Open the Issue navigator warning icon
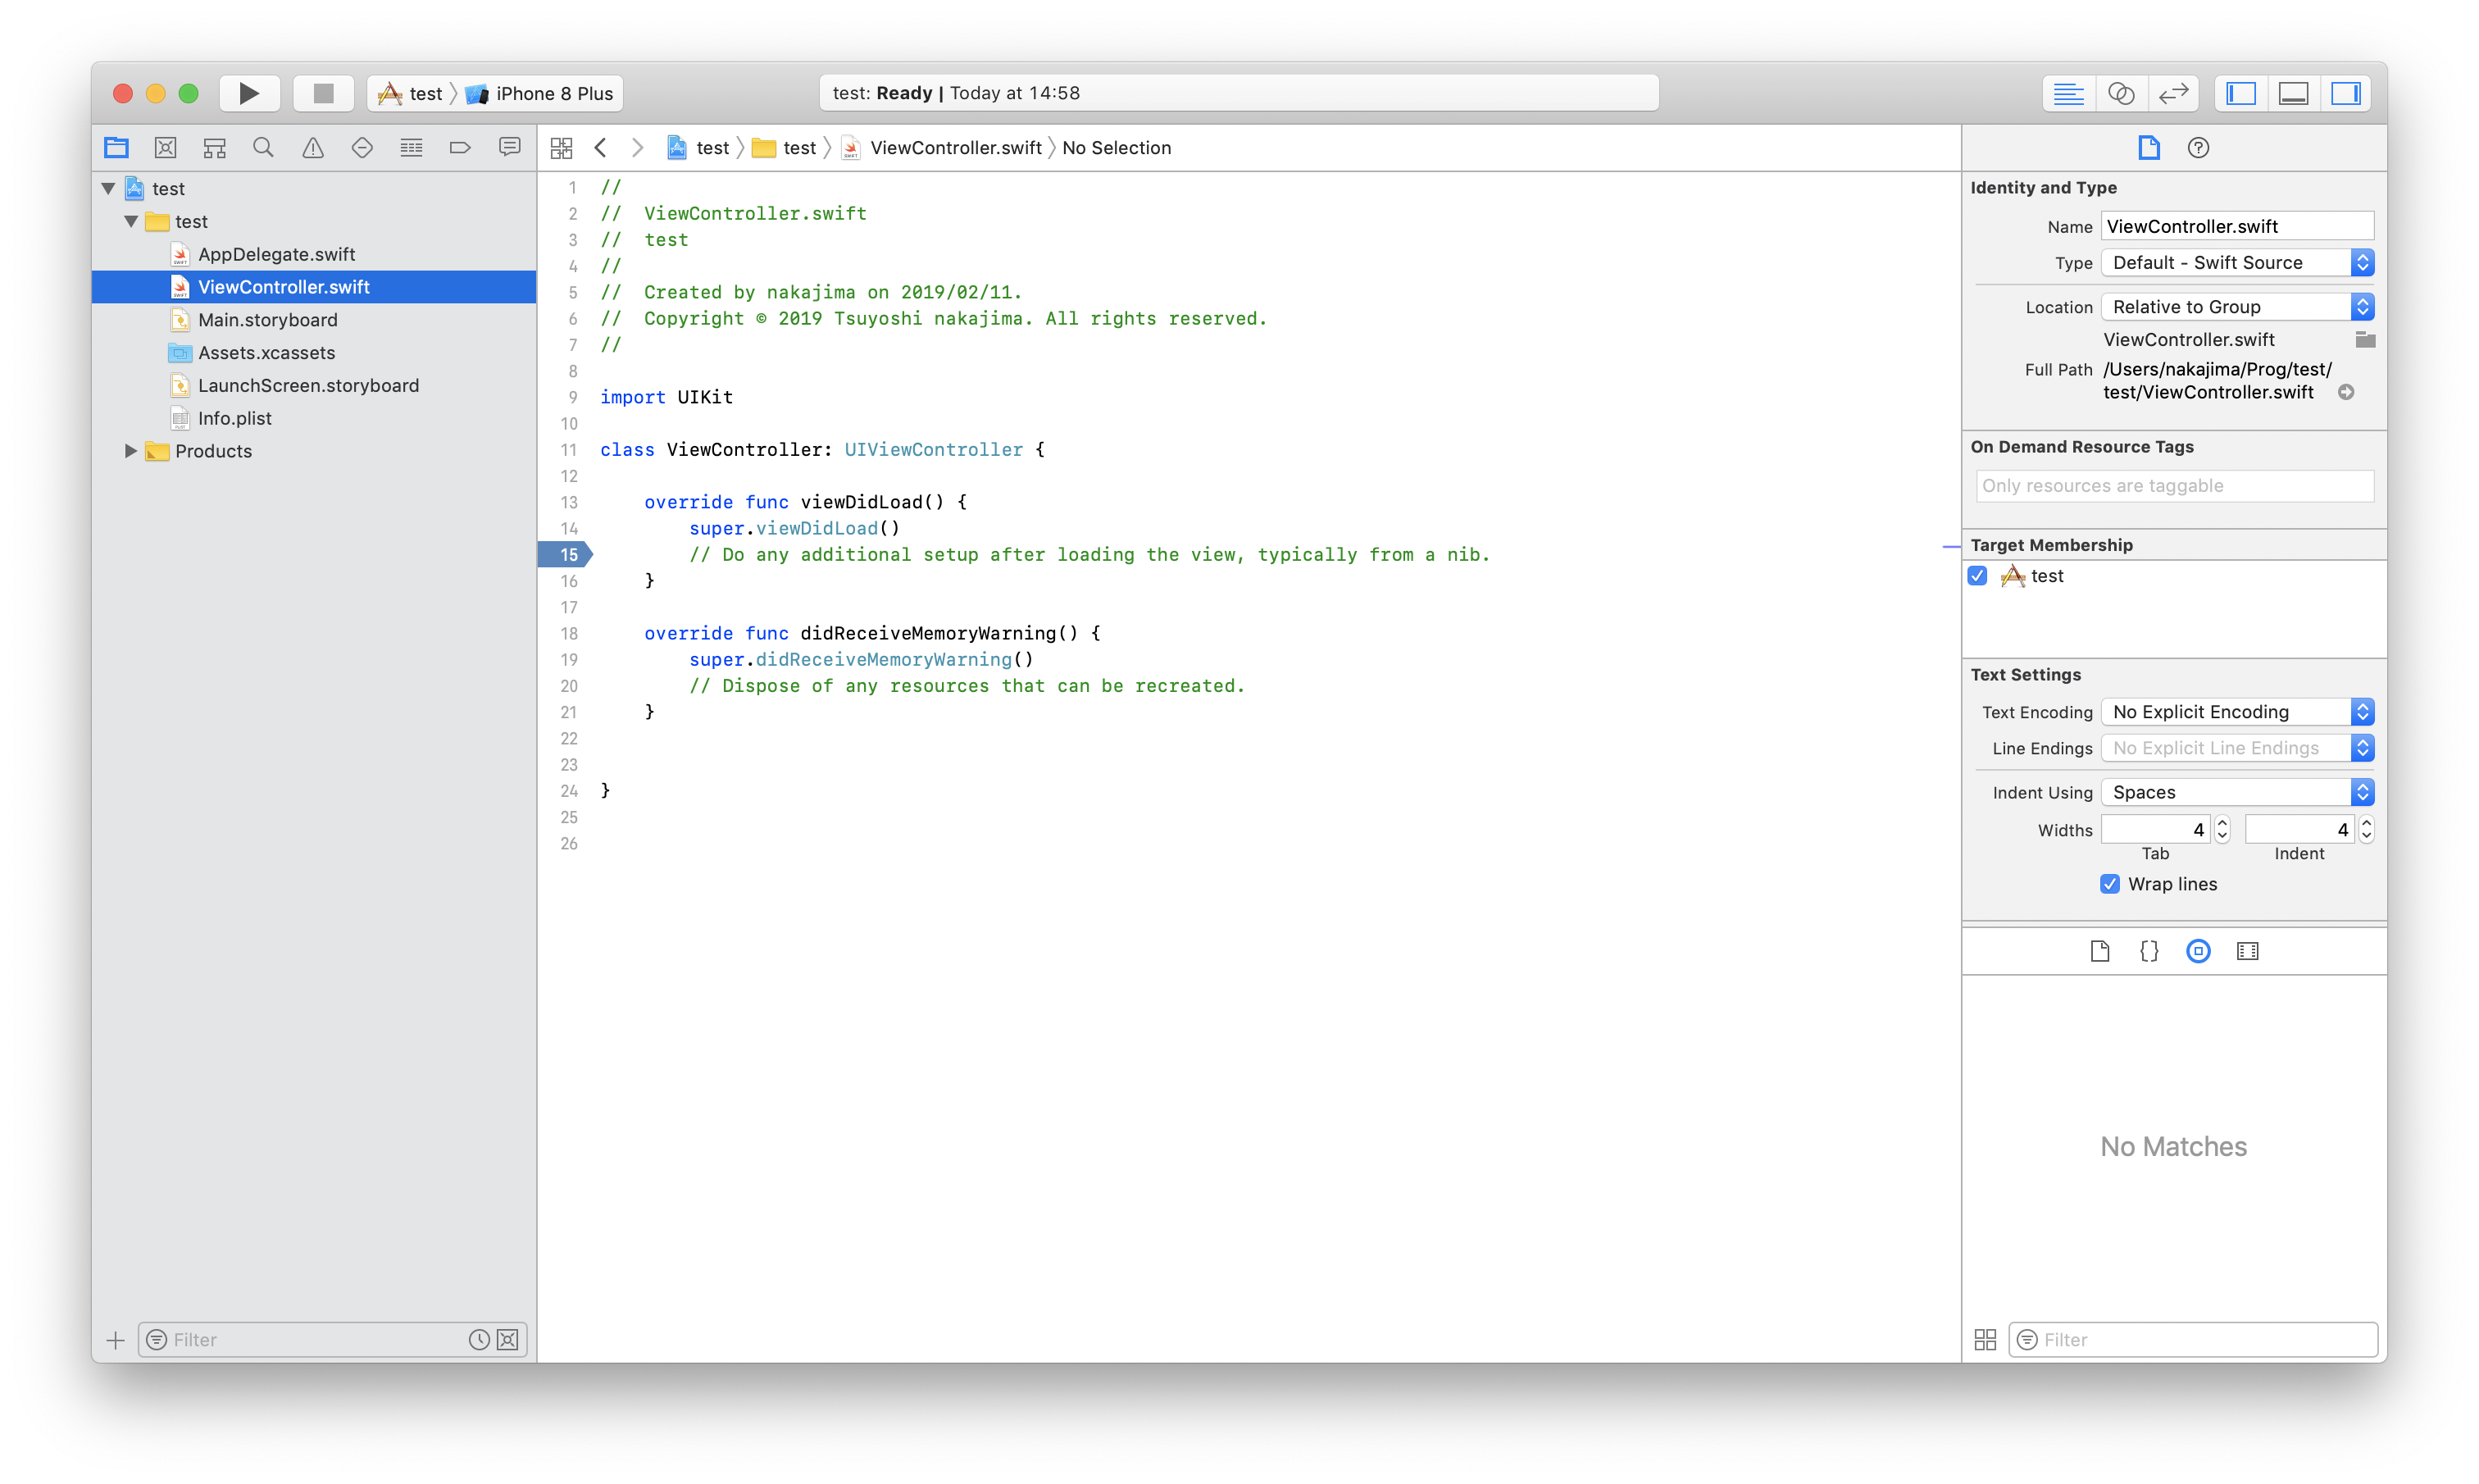2479x1484 pixels. [x=313, y=148]
